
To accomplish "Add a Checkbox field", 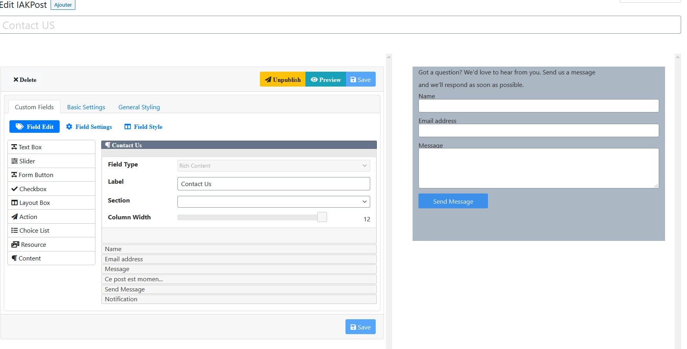I will [x=51, y=189].
